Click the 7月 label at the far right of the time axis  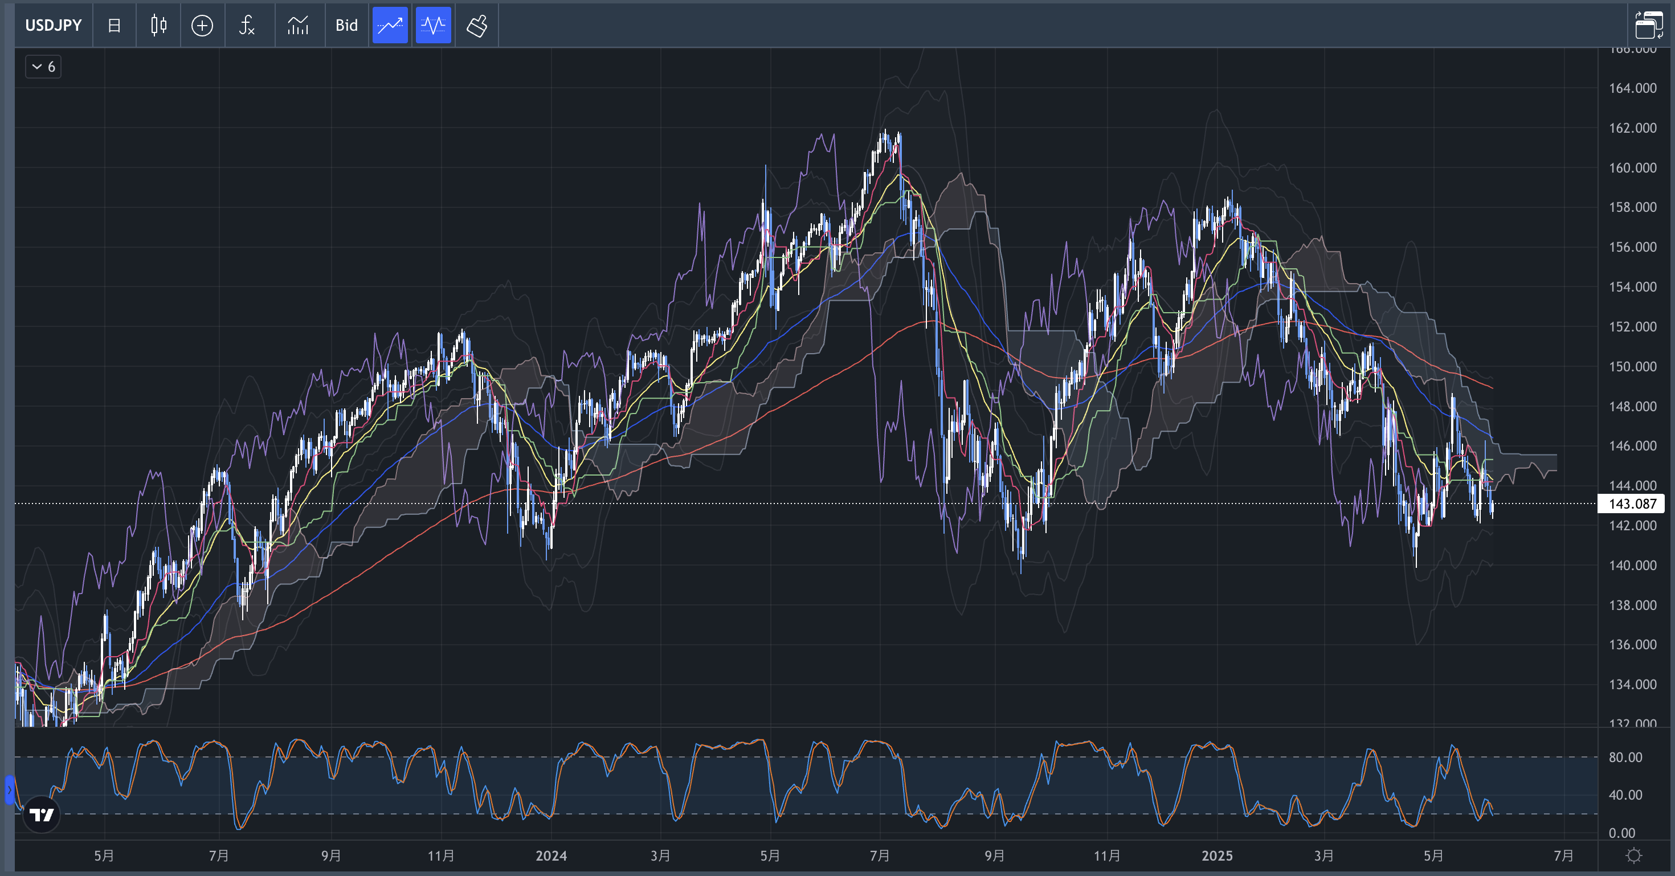point(1564,856)
